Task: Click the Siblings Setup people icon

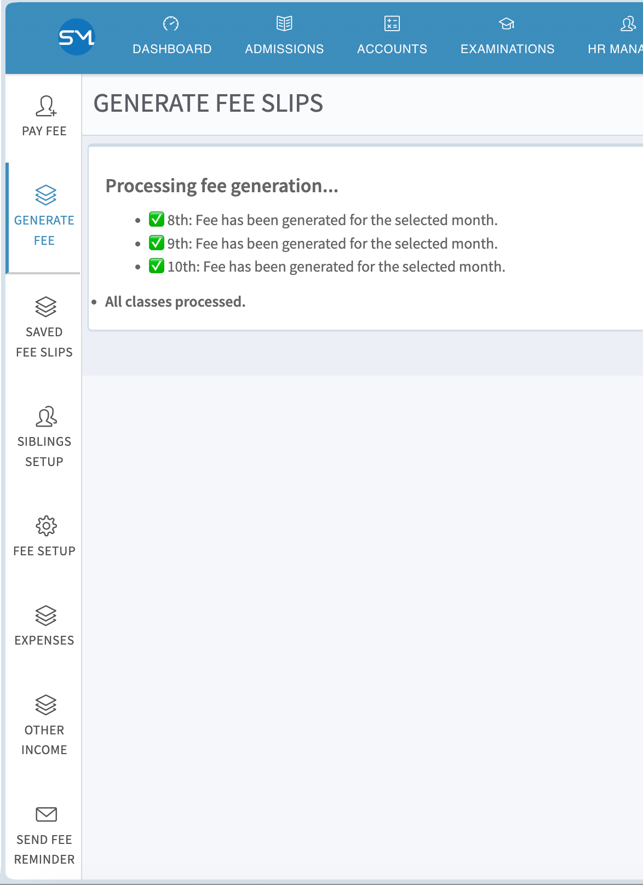Action: click(46, 416)
